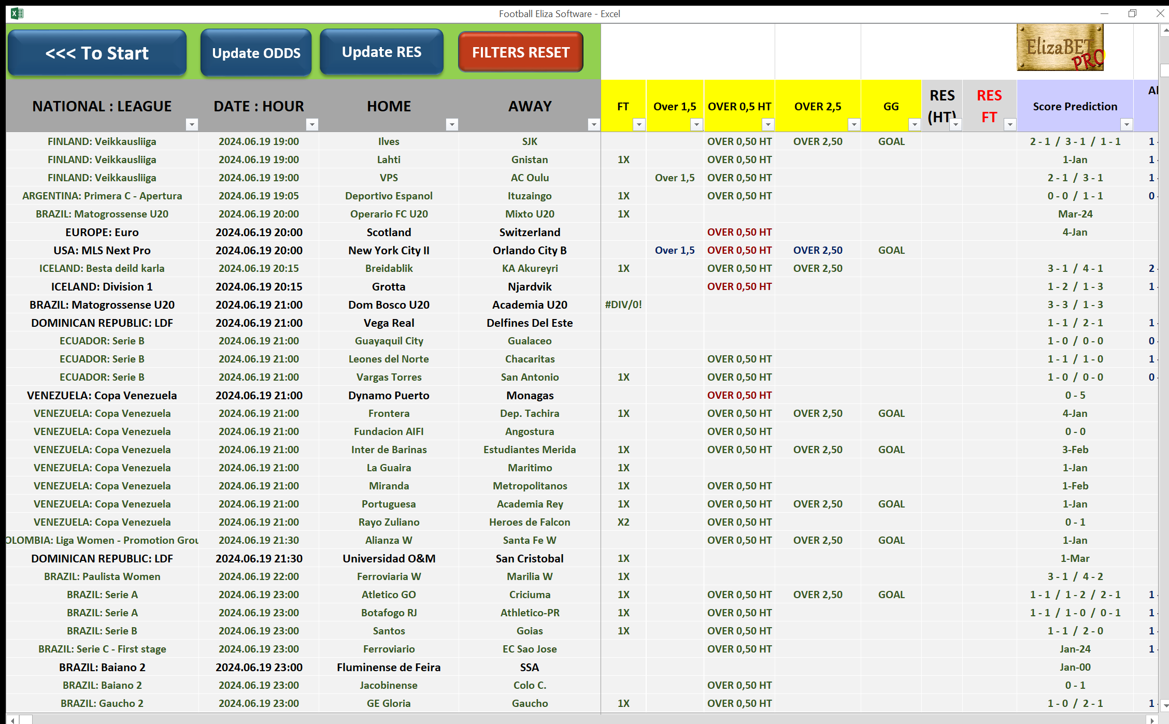Click the "FILTERS RESET" button
This screenshot has height=724, width=1169.
[x=520, y=51]
